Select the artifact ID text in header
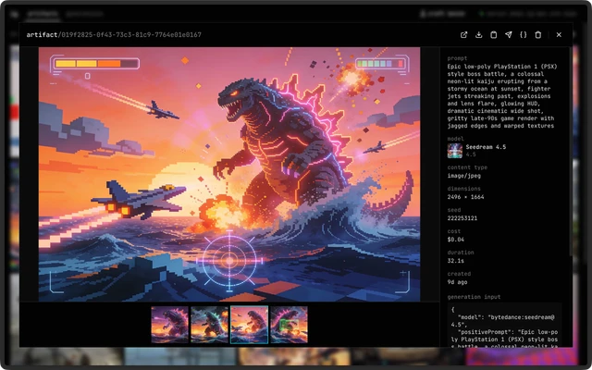 click(131, 35)
